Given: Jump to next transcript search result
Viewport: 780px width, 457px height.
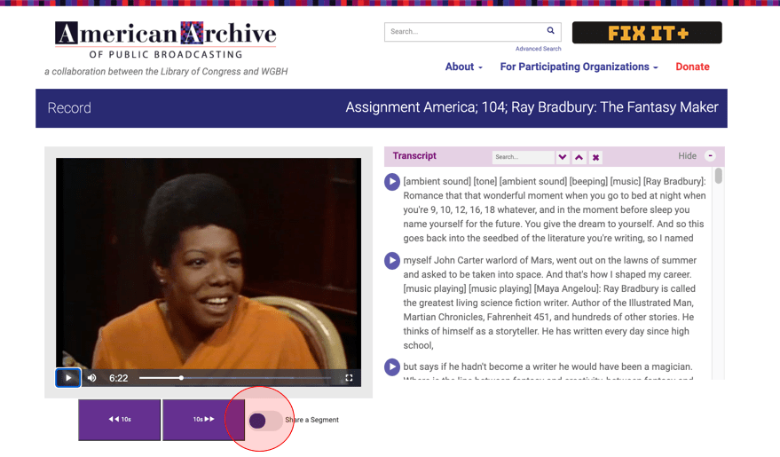Looking at the screenshot, I should [x=563, y=157].
